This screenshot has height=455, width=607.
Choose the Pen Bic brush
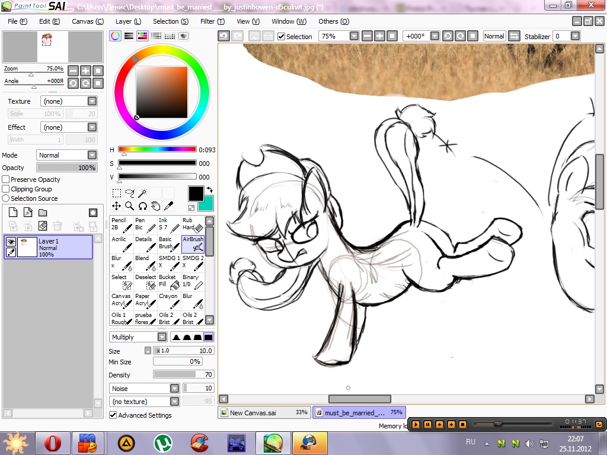coord(145,225)
